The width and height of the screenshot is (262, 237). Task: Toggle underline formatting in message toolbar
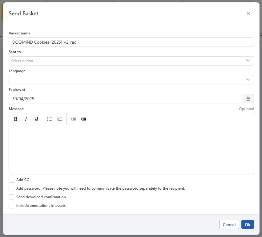(36, 119)
